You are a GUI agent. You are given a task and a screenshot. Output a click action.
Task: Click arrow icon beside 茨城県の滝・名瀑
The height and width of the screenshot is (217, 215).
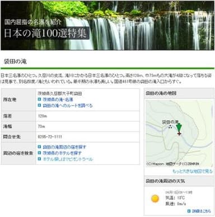click(39, 100)
